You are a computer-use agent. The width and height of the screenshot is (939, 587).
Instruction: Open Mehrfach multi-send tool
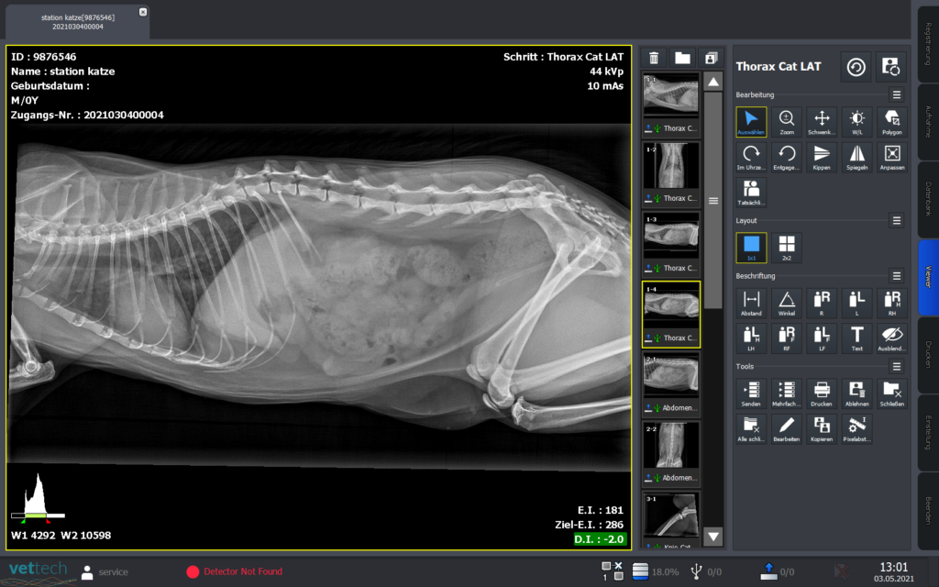coord(786,393)
